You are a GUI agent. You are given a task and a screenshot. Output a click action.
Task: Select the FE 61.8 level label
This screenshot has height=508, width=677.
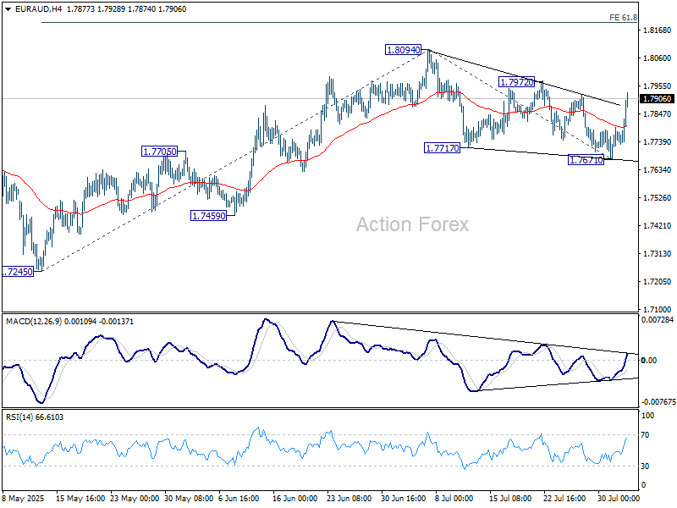(623, 17)
